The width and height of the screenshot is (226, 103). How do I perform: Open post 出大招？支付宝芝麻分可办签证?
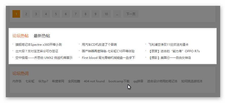coord(37,51)
